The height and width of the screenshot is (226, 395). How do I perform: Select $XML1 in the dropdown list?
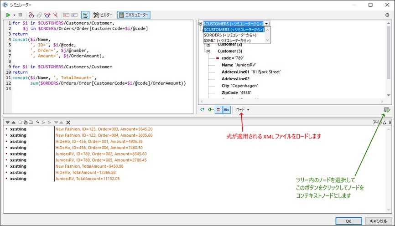227,41
